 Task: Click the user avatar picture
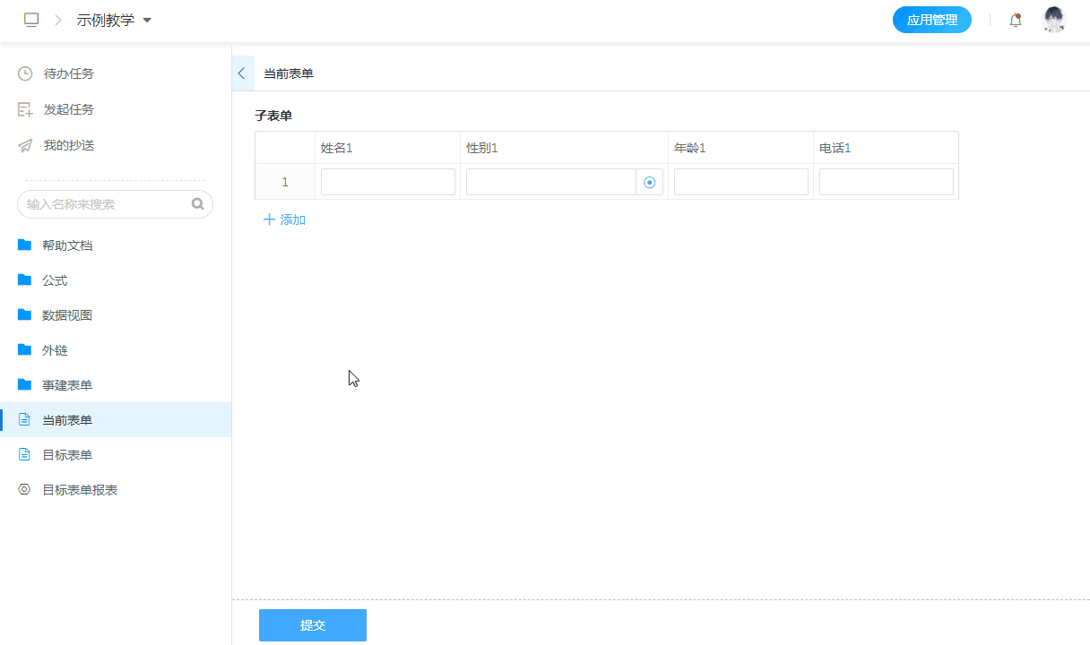click(1054, 20)
